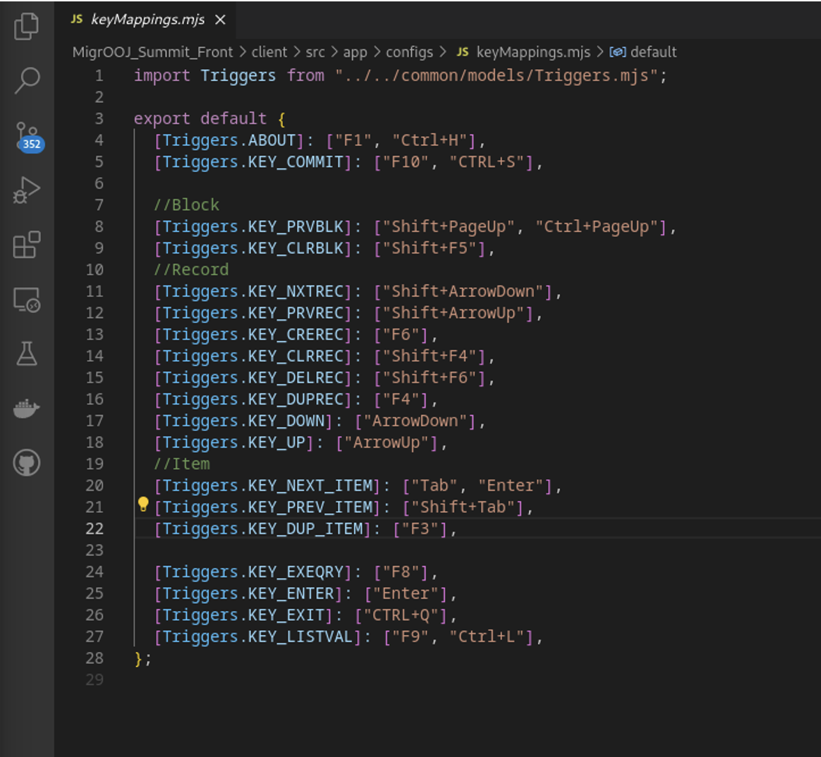The width and height of the screenshot is (821, 757).
Task: Click the "F8" string on line 24
Action: (401, 572)
